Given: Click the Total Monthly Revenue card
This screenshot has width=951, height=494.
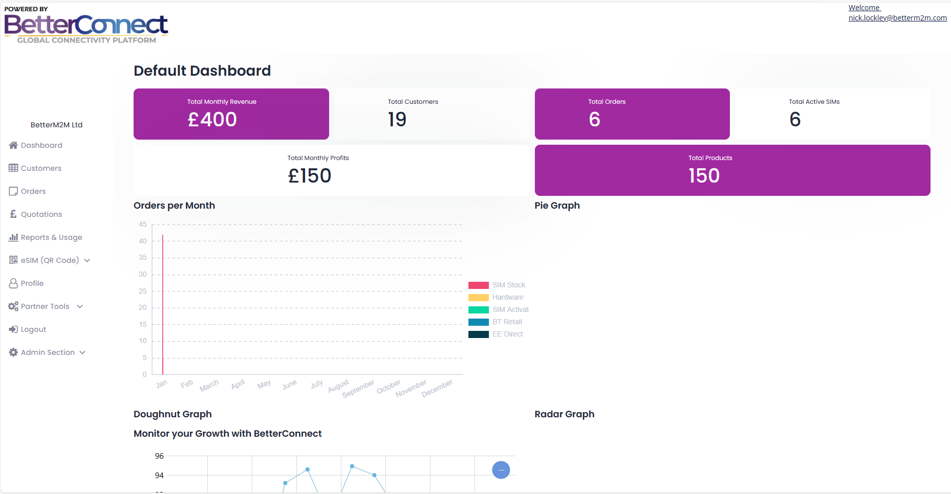Looking at the screenshot, I should [x=231, y=114].
